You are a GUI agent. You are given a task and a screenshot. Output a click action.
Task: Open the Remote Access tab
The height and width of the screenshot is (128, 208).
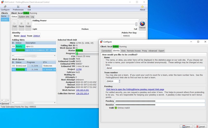point(134,51)
